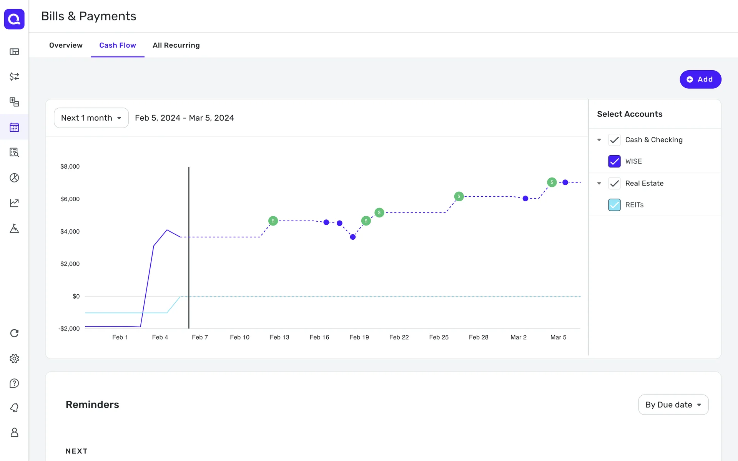Image resolution: width=738 pixels, height=461 pixels.
Task: Click the Quicken logo at top left
Action: pos(14,19)
